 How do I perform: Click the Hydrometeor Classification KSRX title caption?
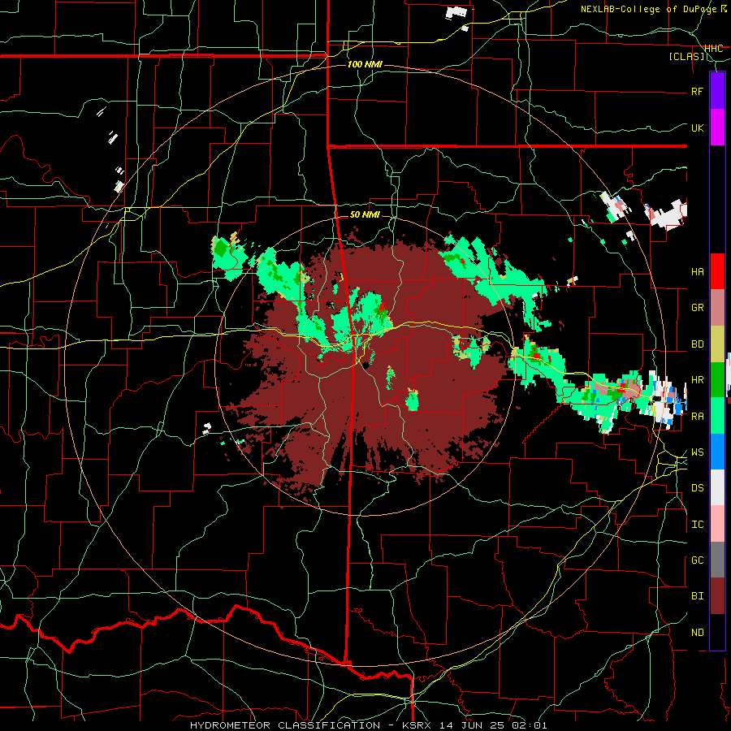(x=368, y=725)
